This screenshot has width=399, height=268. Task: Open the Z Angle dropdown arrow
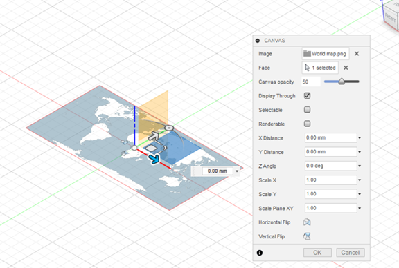click(360, 166)
